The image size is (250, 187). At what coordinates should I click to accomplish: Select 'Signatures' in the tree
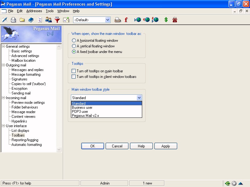(x=19, y=79)
